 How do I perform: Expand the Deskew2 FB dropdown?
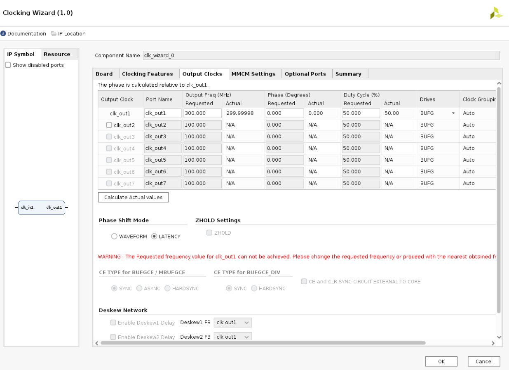(x=232, y=337)
